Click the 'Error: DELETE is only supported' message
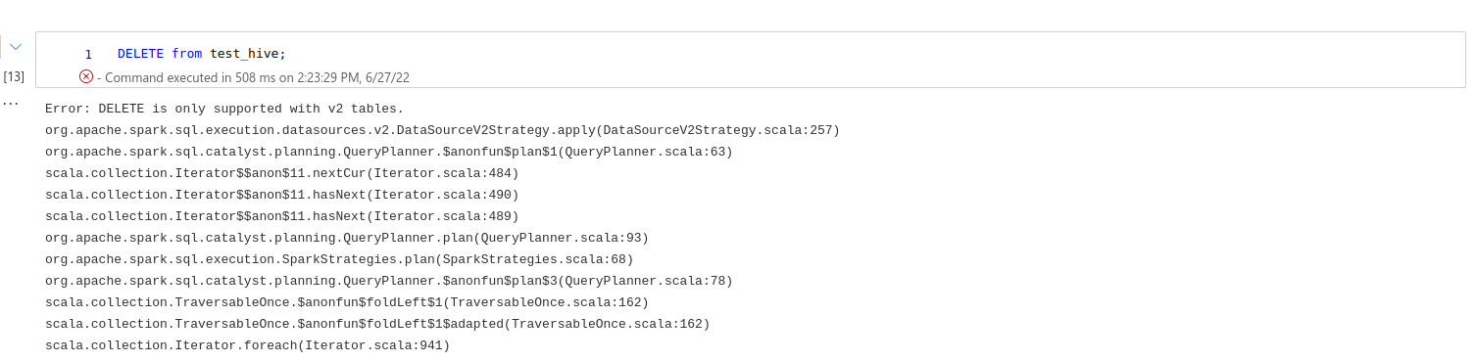The width and height of the screenshot is (1478, 362). point(224,109)
